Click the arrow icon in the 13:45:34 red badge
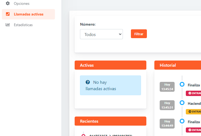201x136 pixels. (190, 93)
